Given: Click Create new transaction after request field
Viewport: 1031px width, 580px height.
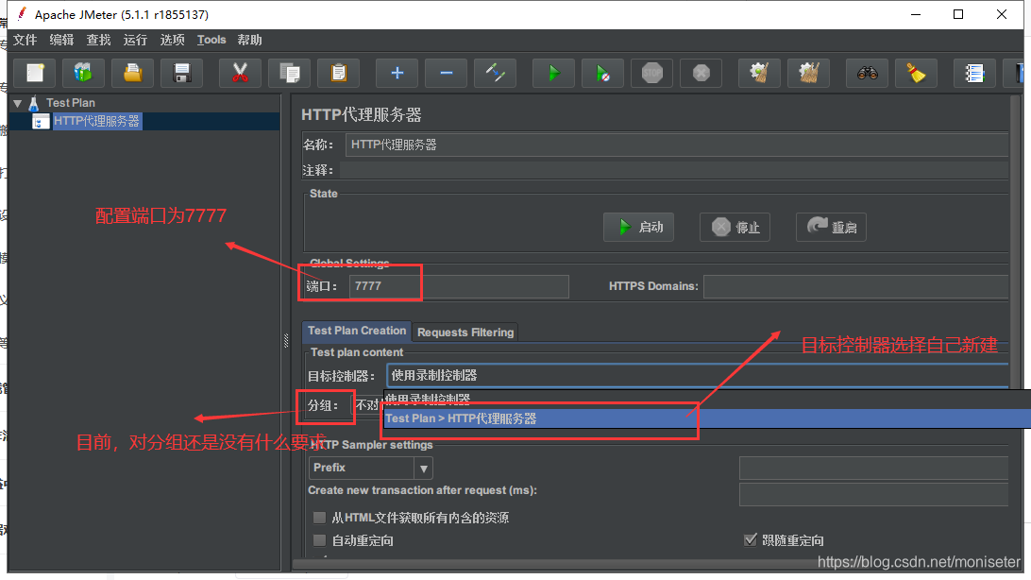Looking at the screenshot, I should click(x=874, y=495).
